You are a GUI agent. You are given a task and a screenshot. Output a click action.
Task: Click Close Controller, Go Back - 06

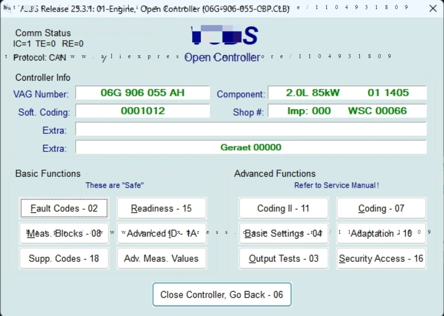[222, 295]
